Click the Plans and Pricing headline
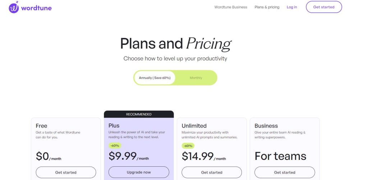Viewport: 368px width, 180px height. [x=176, y=44]
